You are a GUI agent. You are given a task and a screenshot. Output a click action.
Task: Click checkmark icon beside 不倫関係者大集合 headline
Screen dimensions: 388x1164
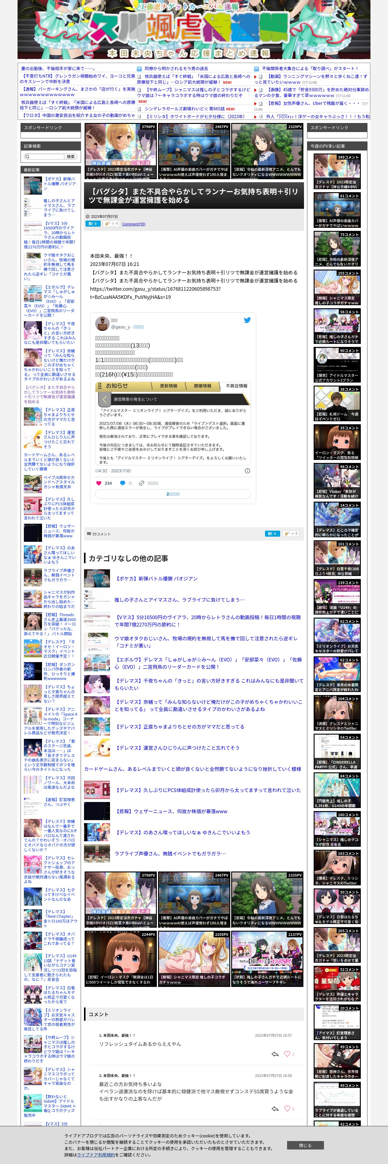click(x=257, y=69)
